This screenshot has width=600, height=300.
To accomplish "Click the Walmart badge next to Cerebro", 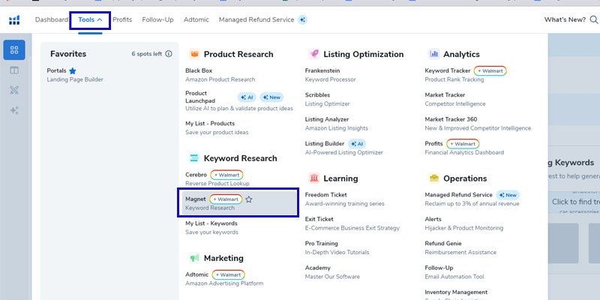I will pos(226,175).
